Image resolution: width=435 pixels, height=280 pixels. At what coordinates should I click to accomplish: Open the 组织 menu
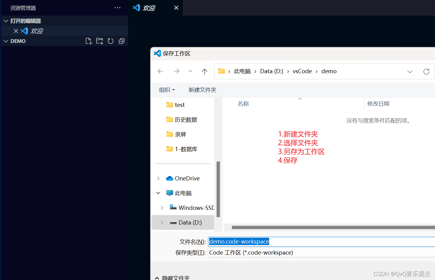167,90
